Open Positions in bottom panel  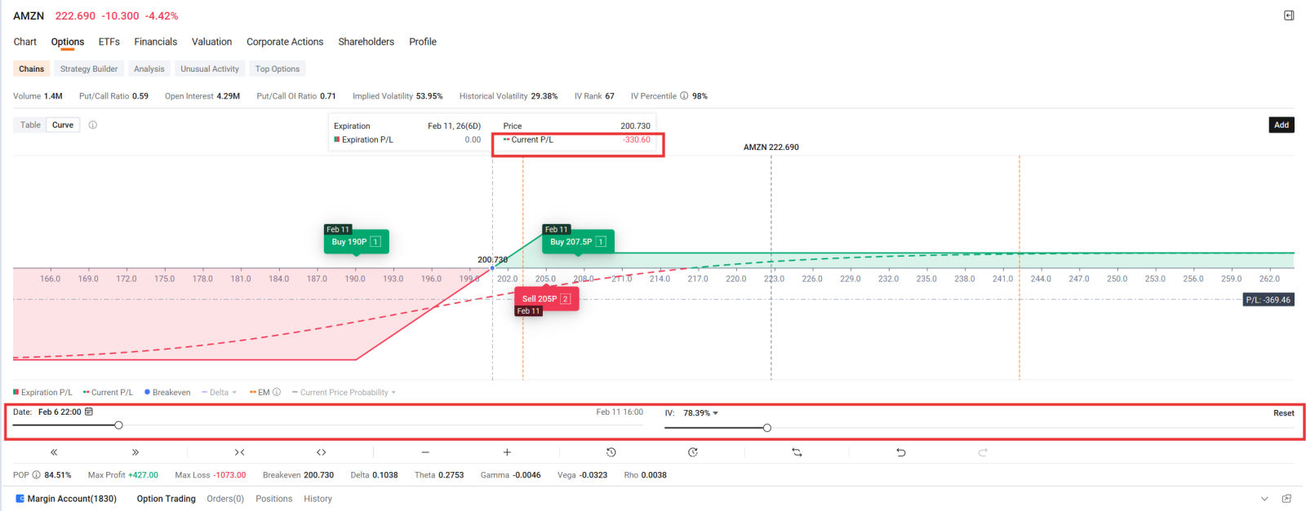273,499
